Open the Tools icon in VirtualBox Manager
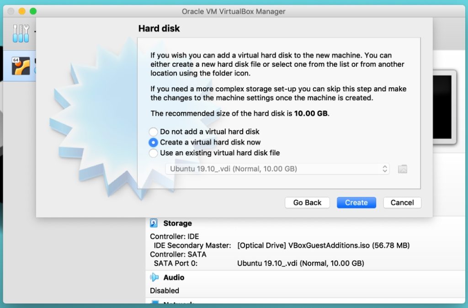 21,33
